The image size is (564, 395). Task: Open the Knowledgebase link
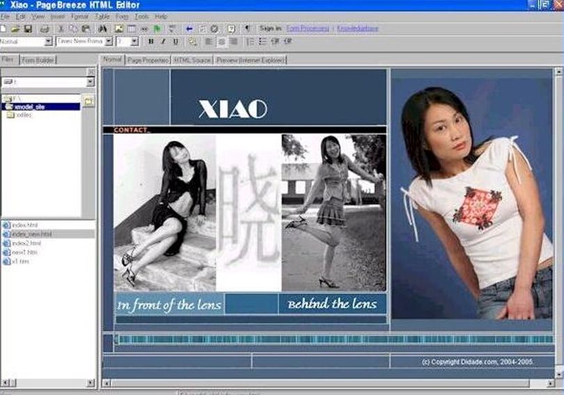(357, 29)
